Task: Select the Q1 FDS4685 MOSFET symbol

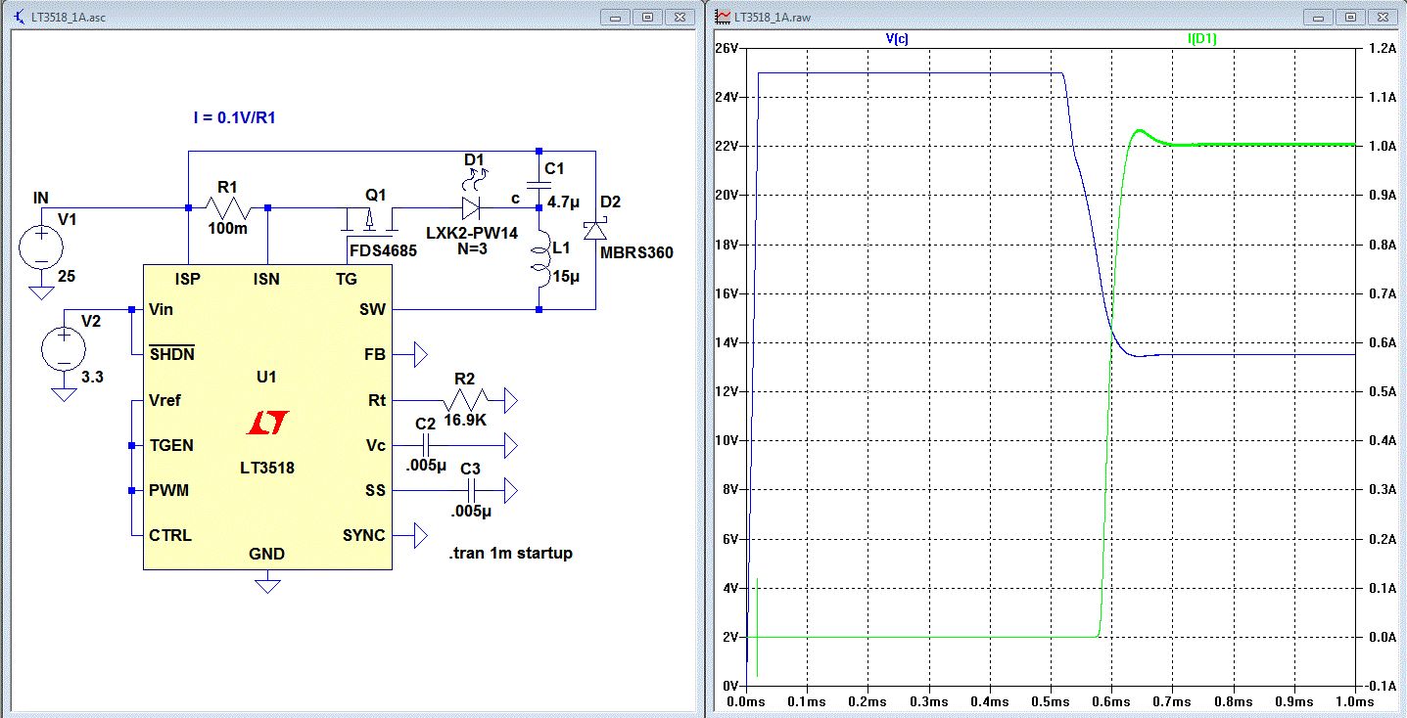Action: click(x=369, y=219)
